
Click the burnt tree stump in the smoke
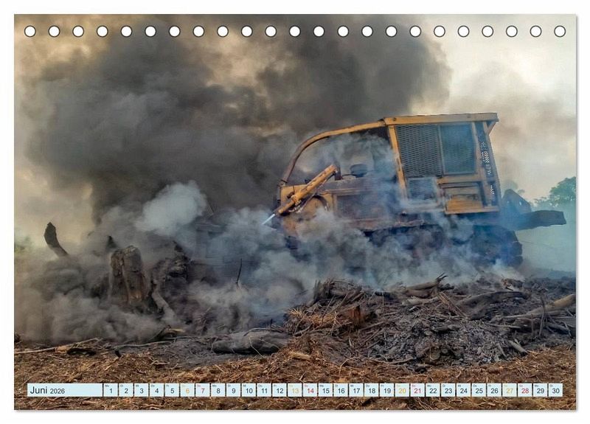click(x=129, y=277)
